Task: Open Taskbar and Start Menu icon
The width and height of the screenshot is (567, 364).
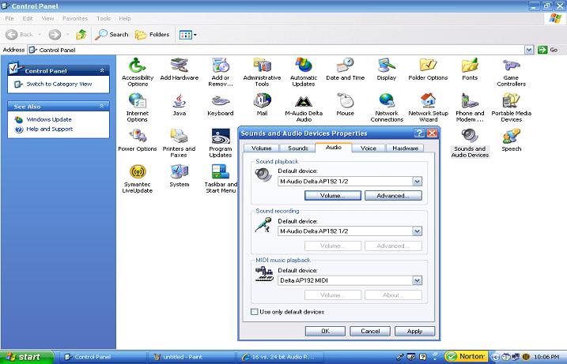Action: 221,178
